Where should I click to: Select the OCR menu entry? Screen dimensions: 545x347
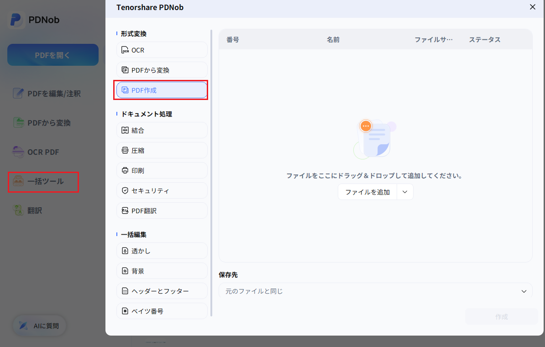pyautogui.click(x=162, y=50)
